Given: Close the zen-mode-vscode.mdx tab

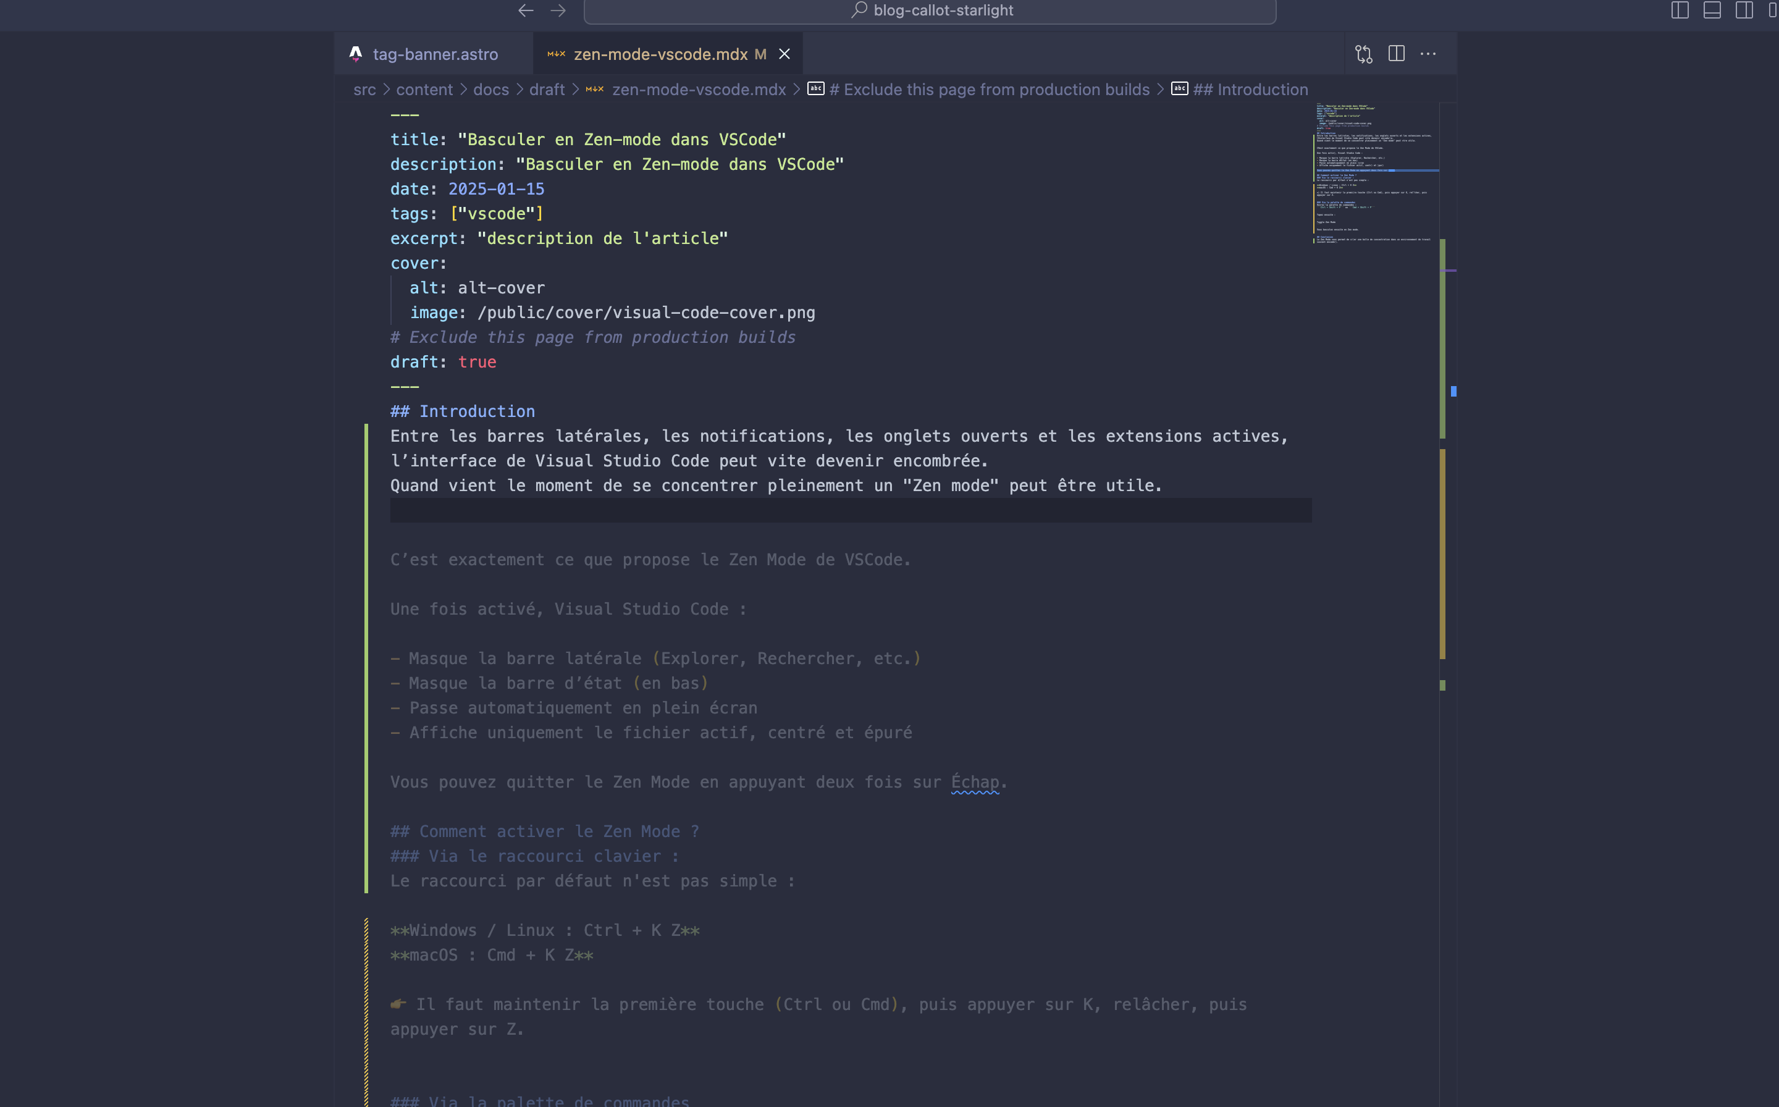Looking at the screenshot, I should (784, 54).
